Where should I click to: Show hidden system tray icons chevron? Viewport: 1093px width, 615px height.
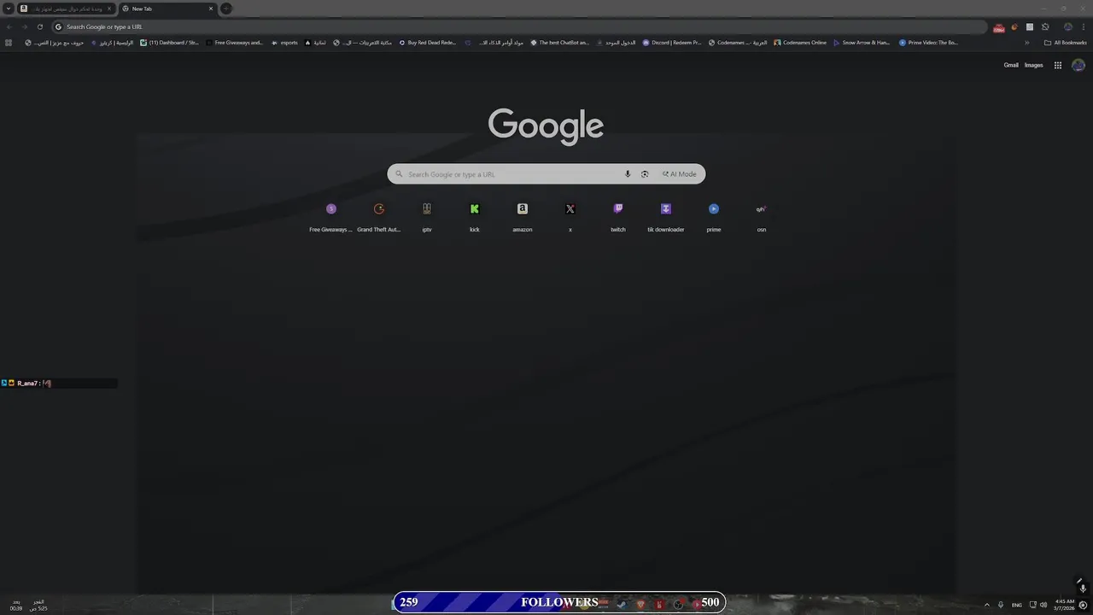coord(987,605)
